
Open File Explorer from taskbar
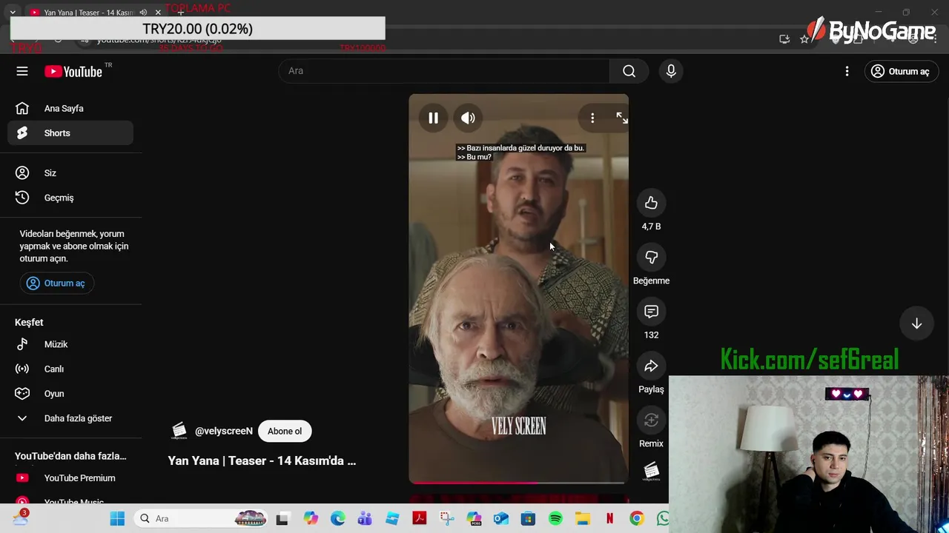583,519
